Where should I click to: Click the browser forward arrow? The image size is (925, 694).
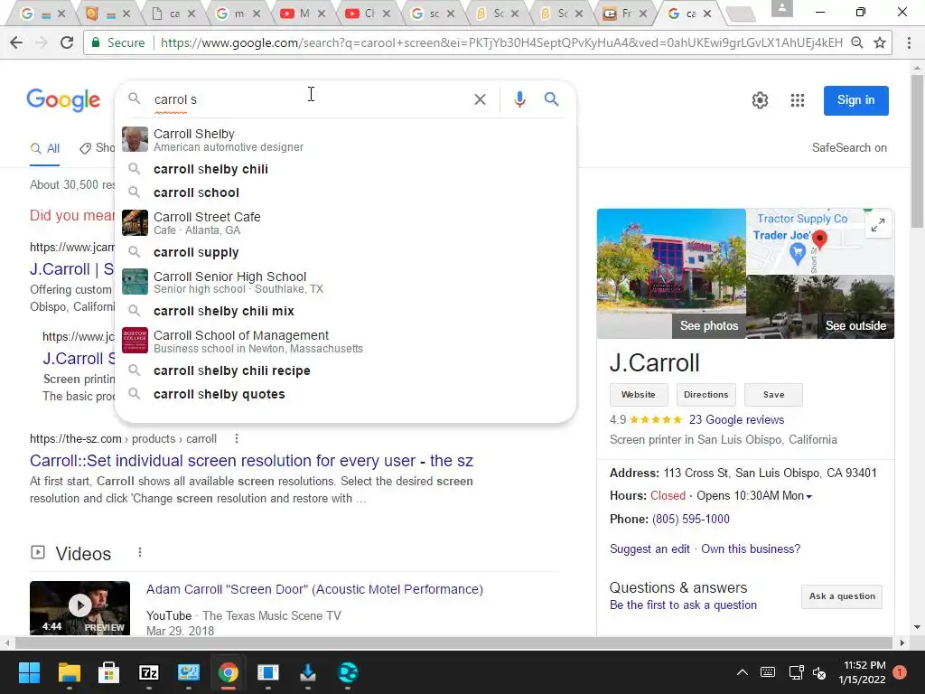42,42
